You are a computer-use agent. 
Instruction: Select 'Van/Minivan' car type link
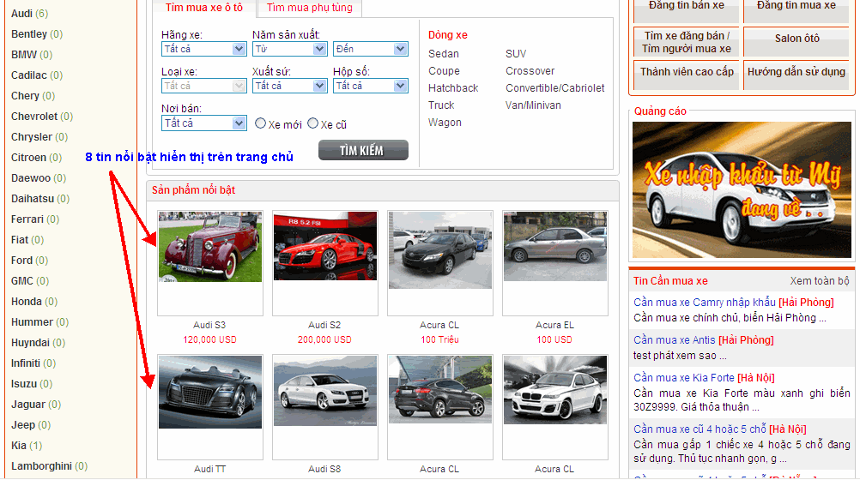click(533, 105)
